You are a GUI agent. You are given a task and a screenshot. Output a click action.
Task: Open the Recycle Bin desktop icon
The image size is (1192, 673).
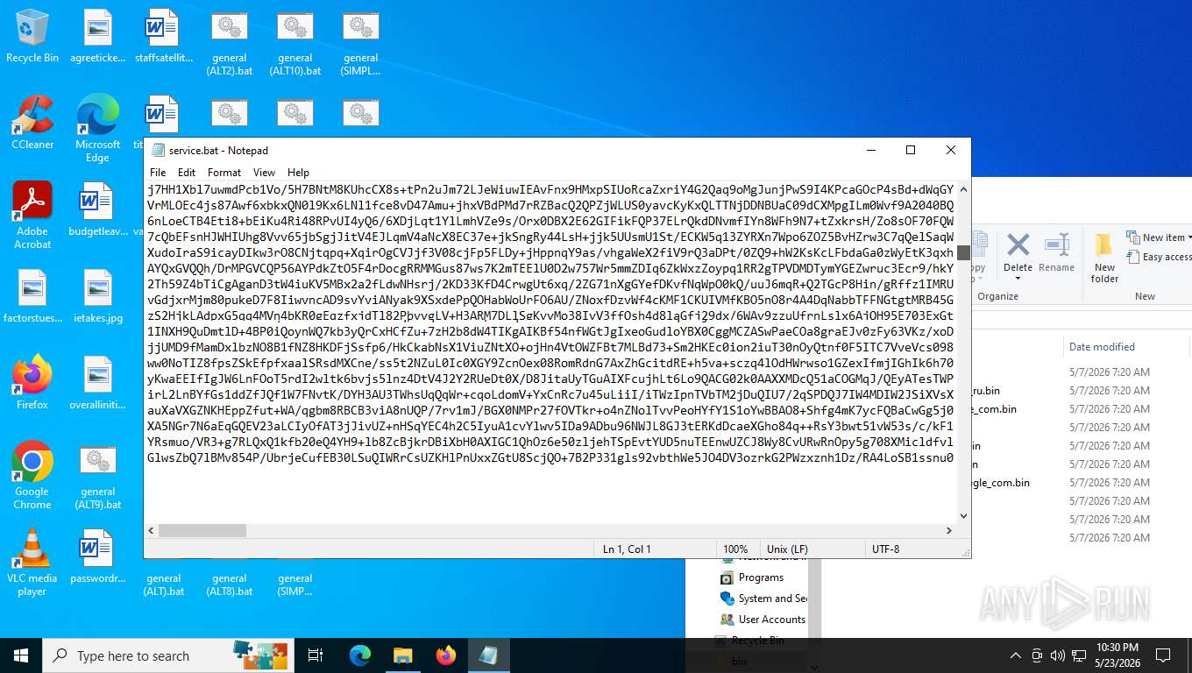click(x=32, y=36)
